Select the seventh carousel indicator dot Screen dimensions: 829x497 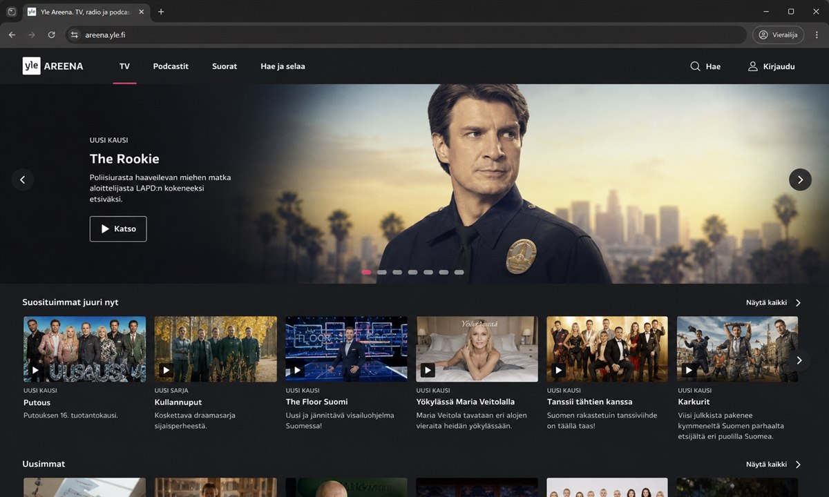[x=459, y=272]
